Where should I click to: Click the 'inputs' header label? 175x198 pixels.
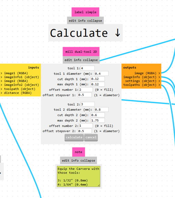[34, 68]
